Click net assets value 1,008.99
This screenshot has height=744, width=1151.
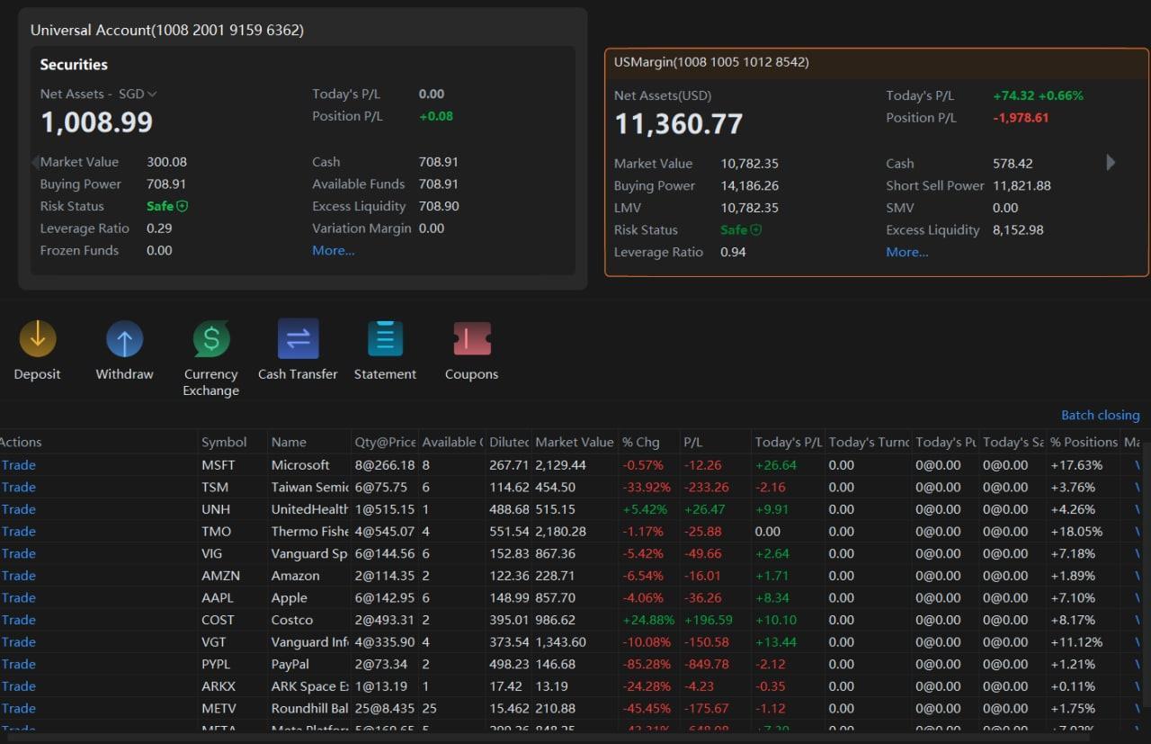coord(97,121)
